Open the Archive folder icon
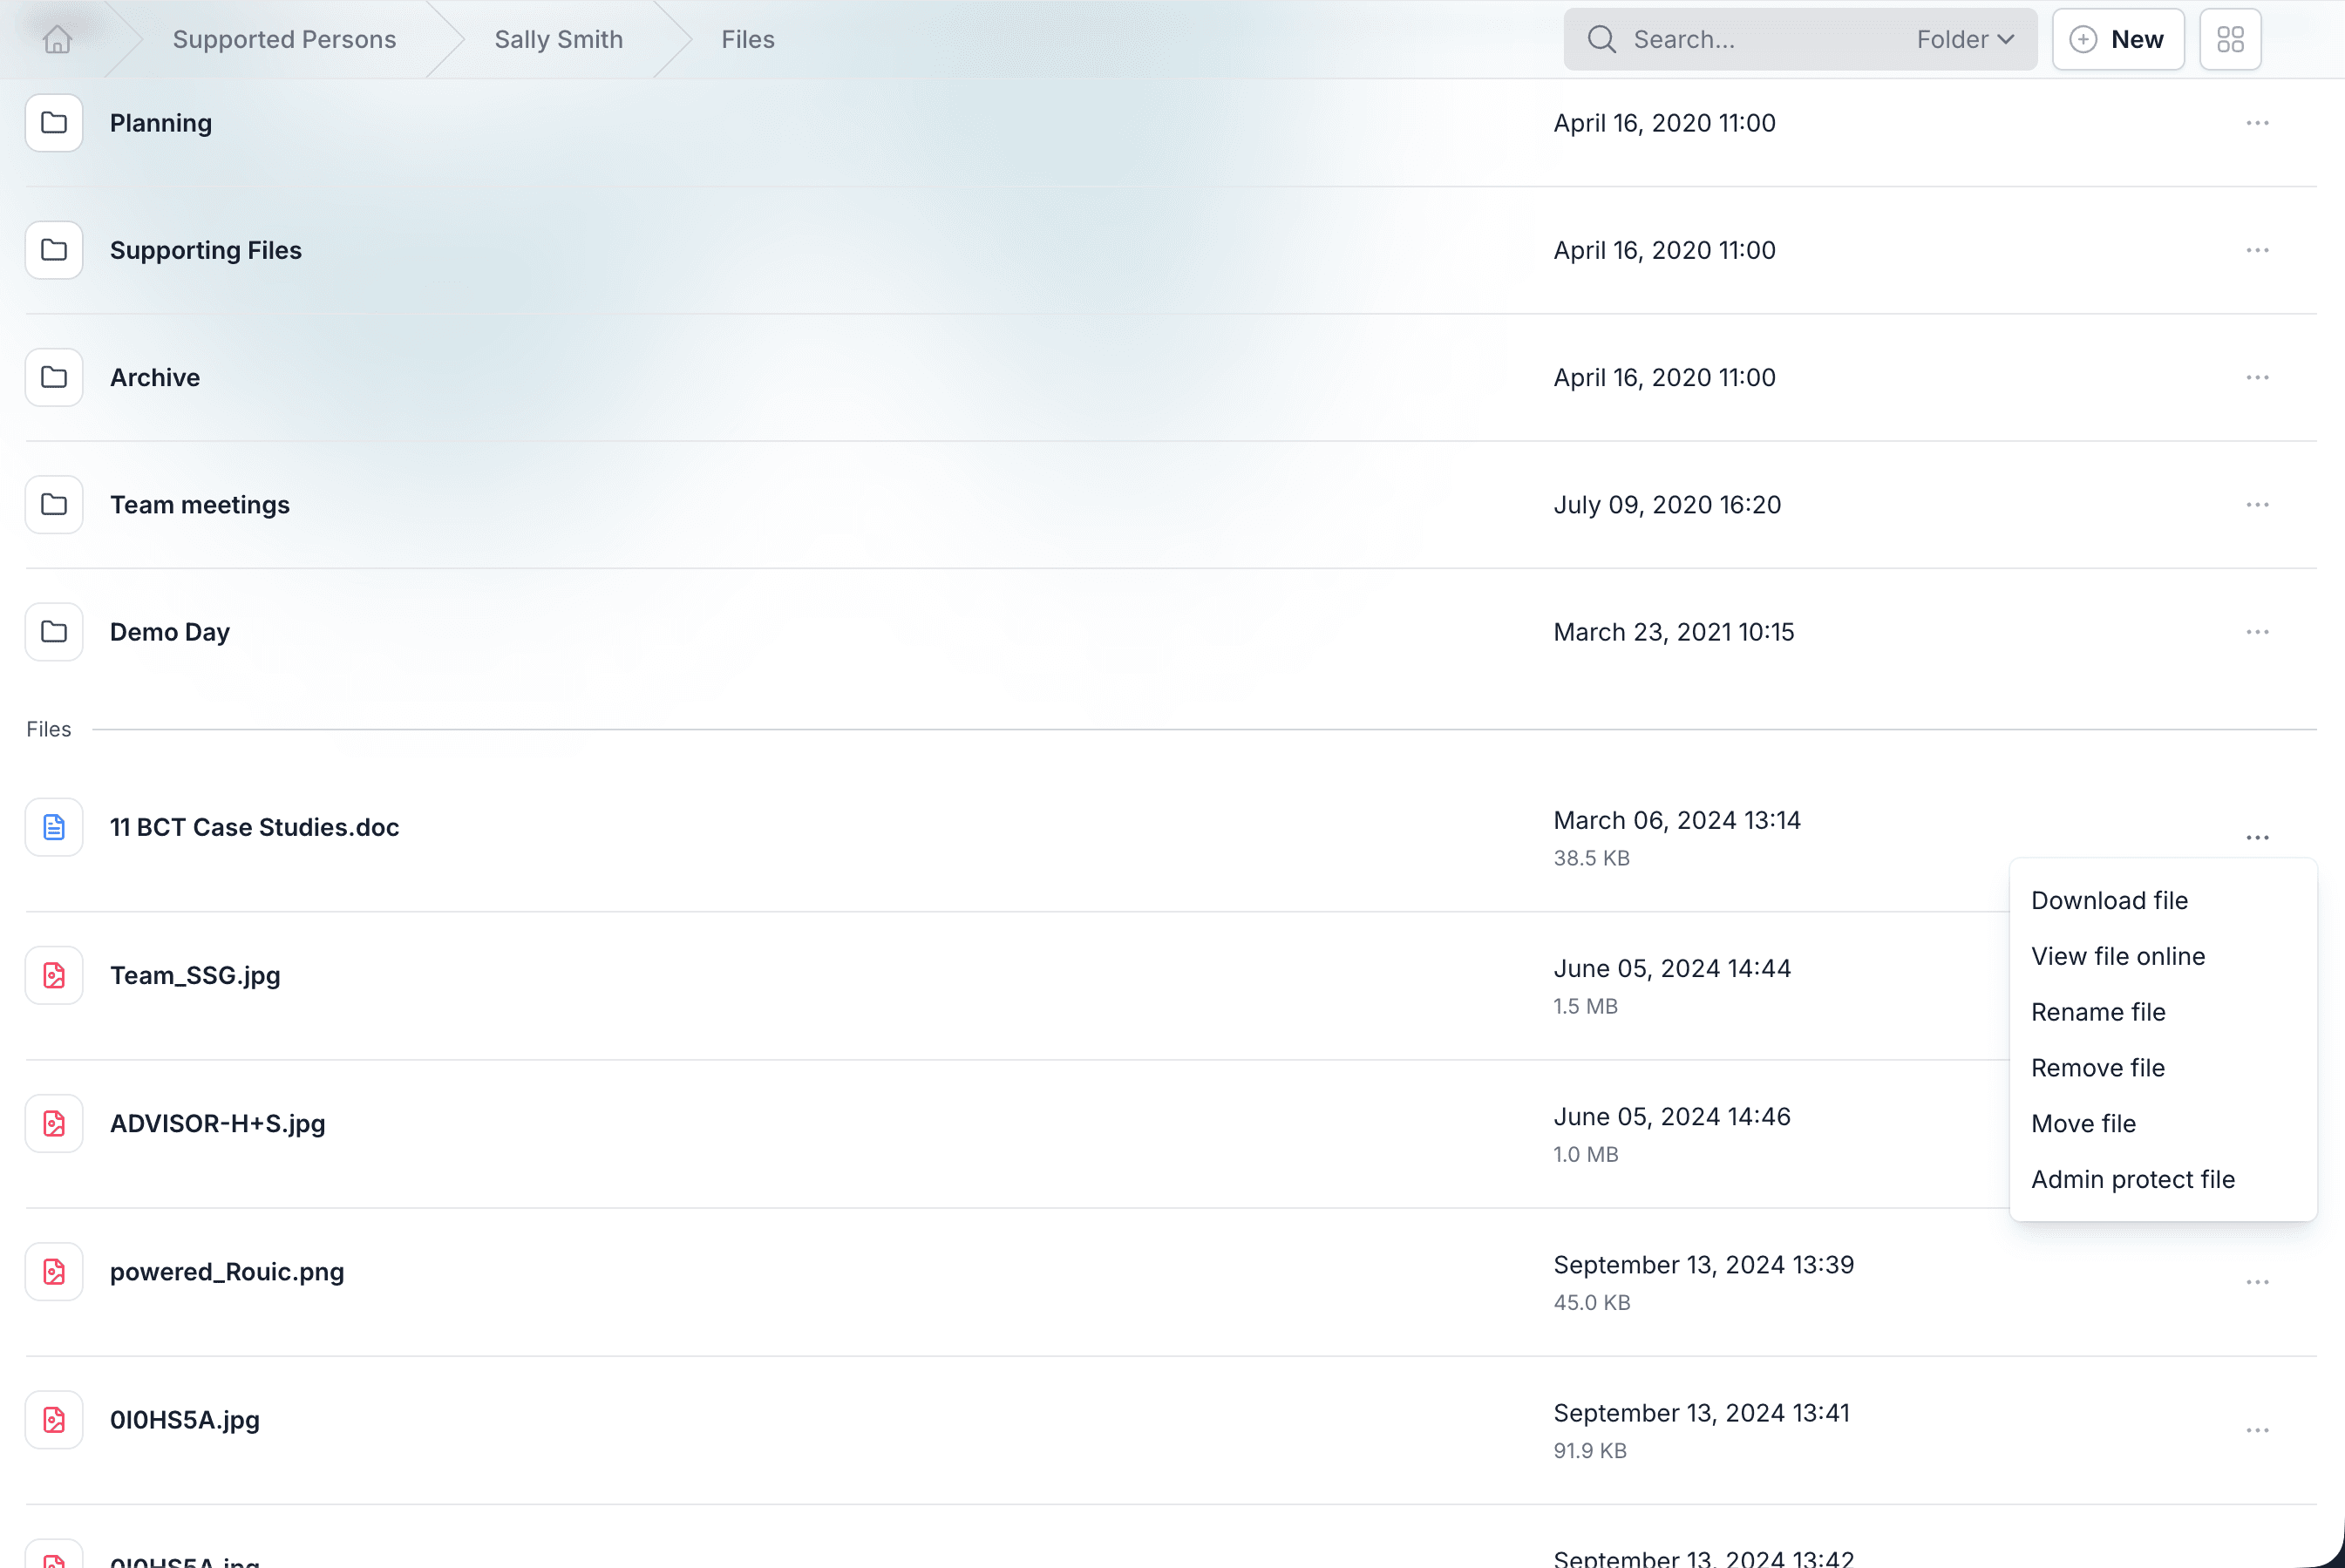 [54, 377]
